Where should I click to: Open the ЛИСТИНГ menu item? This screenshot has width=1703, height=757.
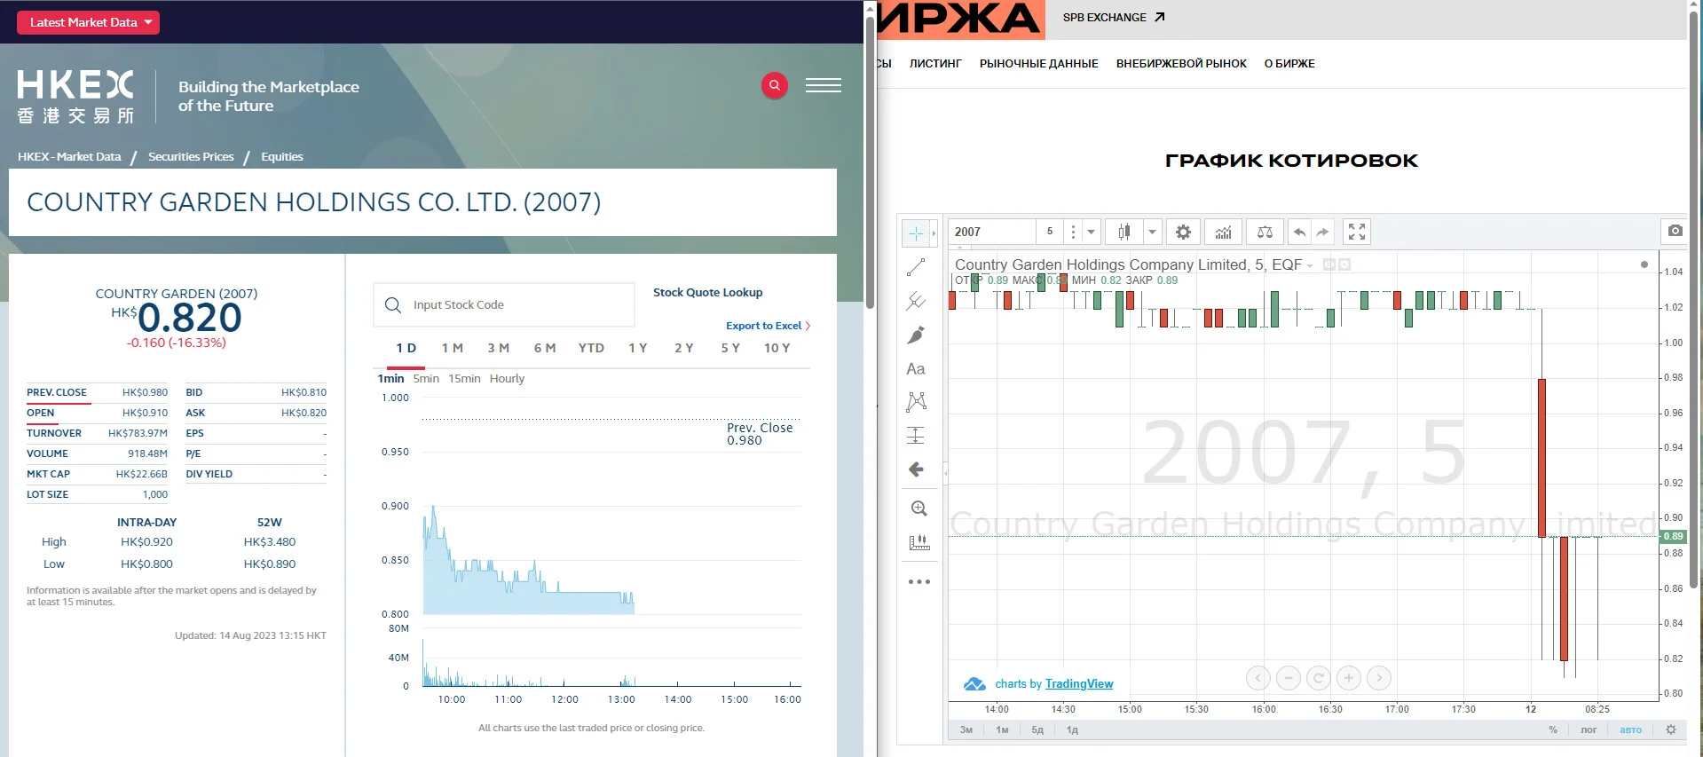935,64
